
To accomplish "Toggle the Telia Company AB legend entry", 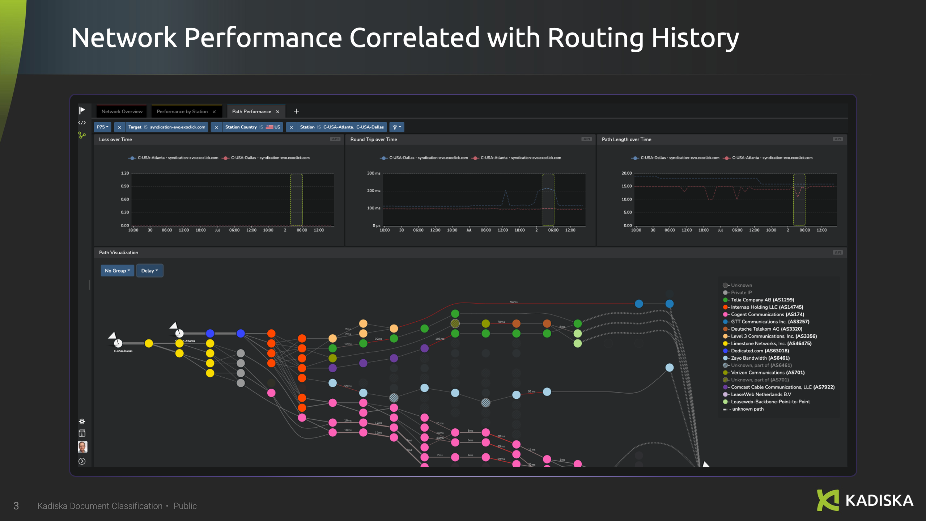I will coord(762,300).
